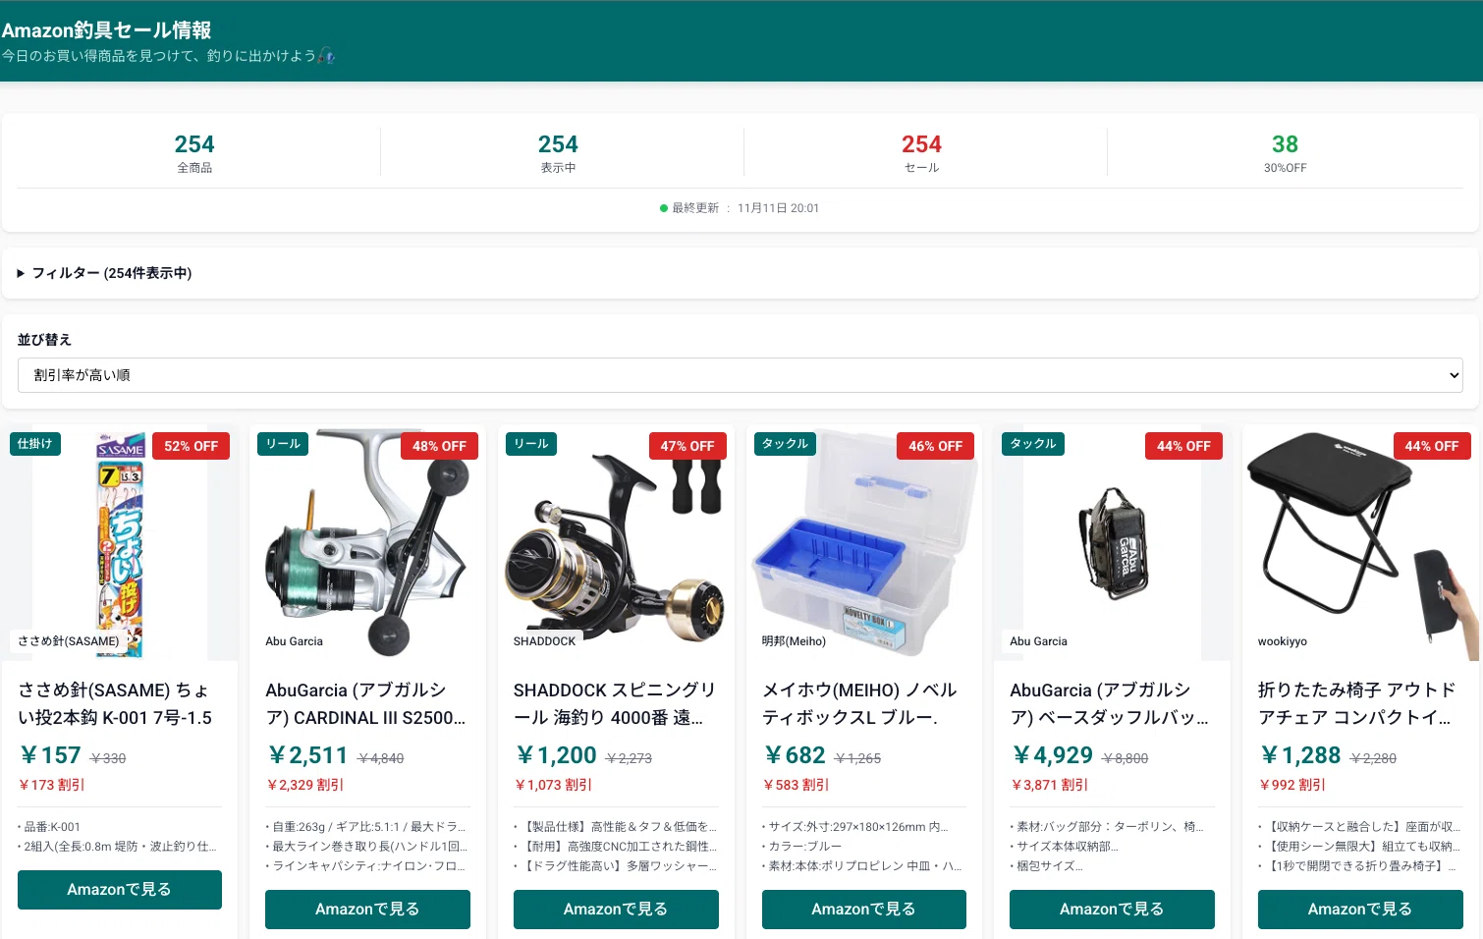Viewport: 1483px width, 939px height.
Task: Click the 44% OFF badge on duffle bag
Action: coord(1183,446)
